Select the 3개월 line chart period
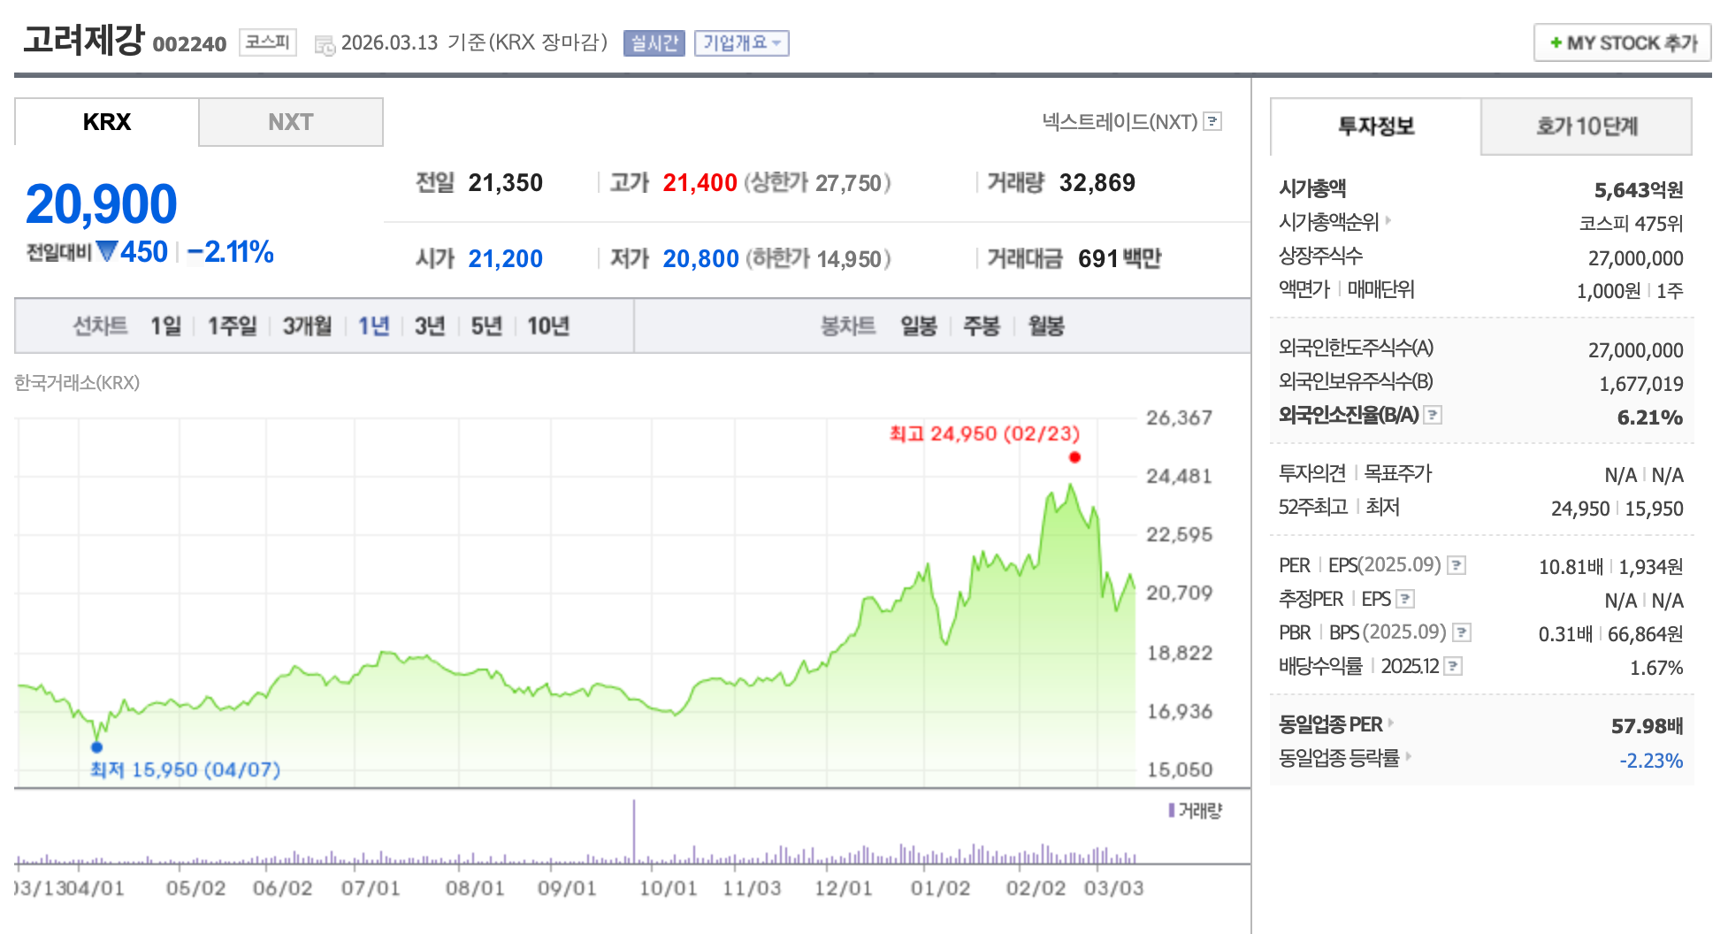 [307, 326]
